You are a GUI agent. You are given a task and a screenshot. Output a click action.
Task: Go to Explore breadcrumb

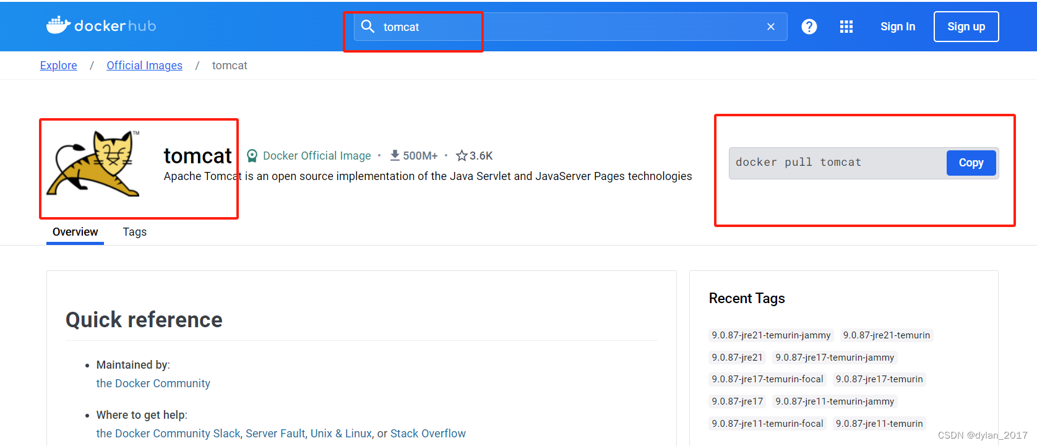tap(59, 66)
